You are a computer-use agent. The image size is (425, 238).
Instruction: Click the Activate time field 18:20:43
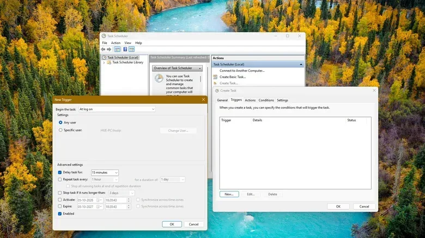pyautogui.click(x=116, y=200)
